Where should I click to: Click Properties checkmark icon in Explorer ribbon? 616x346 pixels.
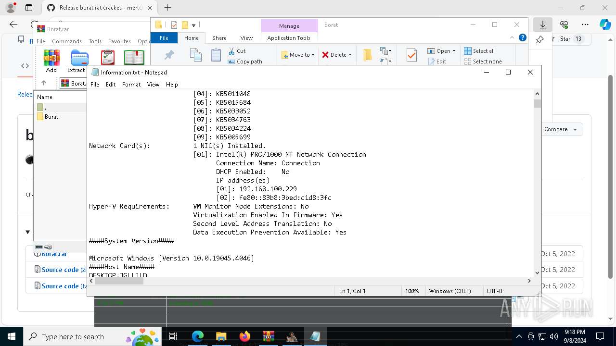(411, 55)
